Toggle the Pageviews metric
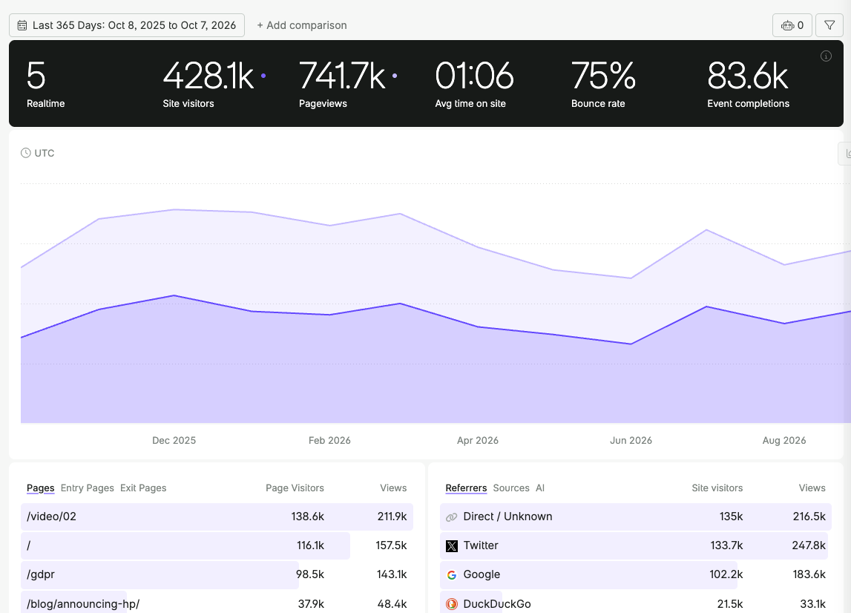Screen dimensions: 851x613 coord(348,84)
